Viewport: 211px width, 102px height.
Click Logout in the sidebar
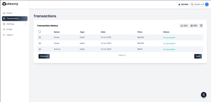(x=15, y=35)
